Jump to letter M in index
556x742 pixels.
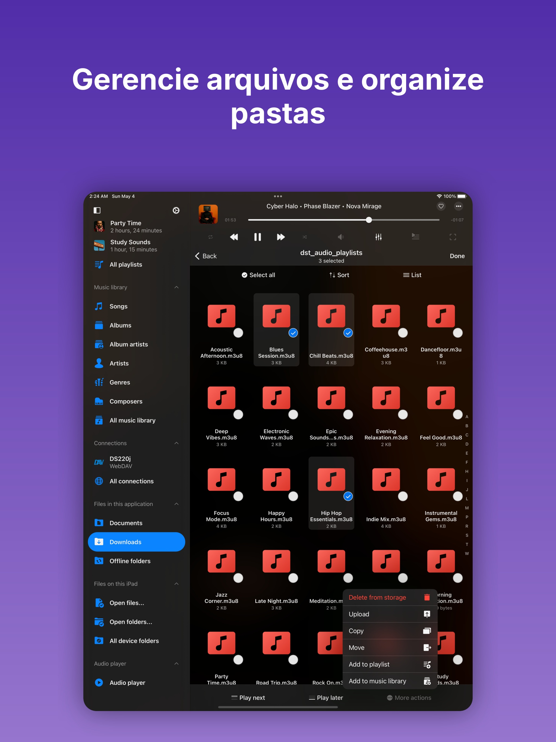[466, 508]
